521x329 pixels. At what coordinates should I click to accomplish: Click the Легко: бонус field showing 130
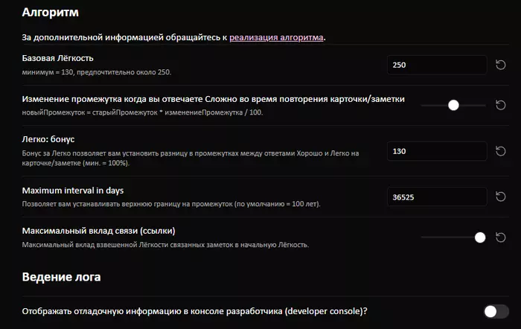tap(437, 151)
